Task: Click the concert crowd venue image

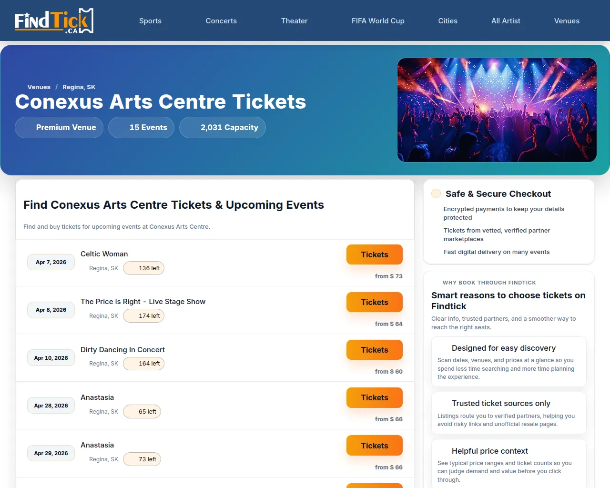Action: click(x=497, y=110)
